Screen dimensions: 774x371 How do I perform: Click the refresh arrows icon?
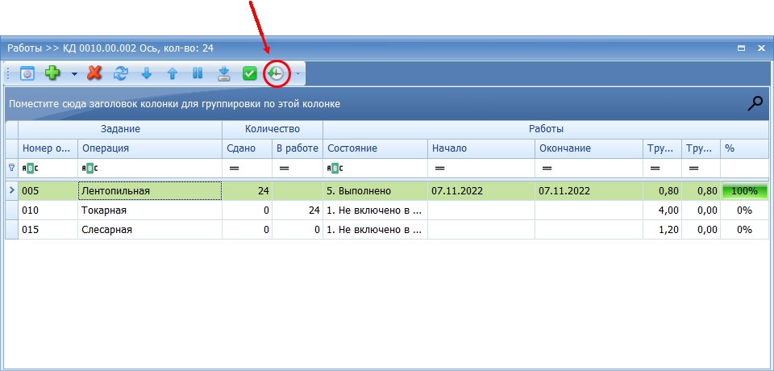coord(120,73)
